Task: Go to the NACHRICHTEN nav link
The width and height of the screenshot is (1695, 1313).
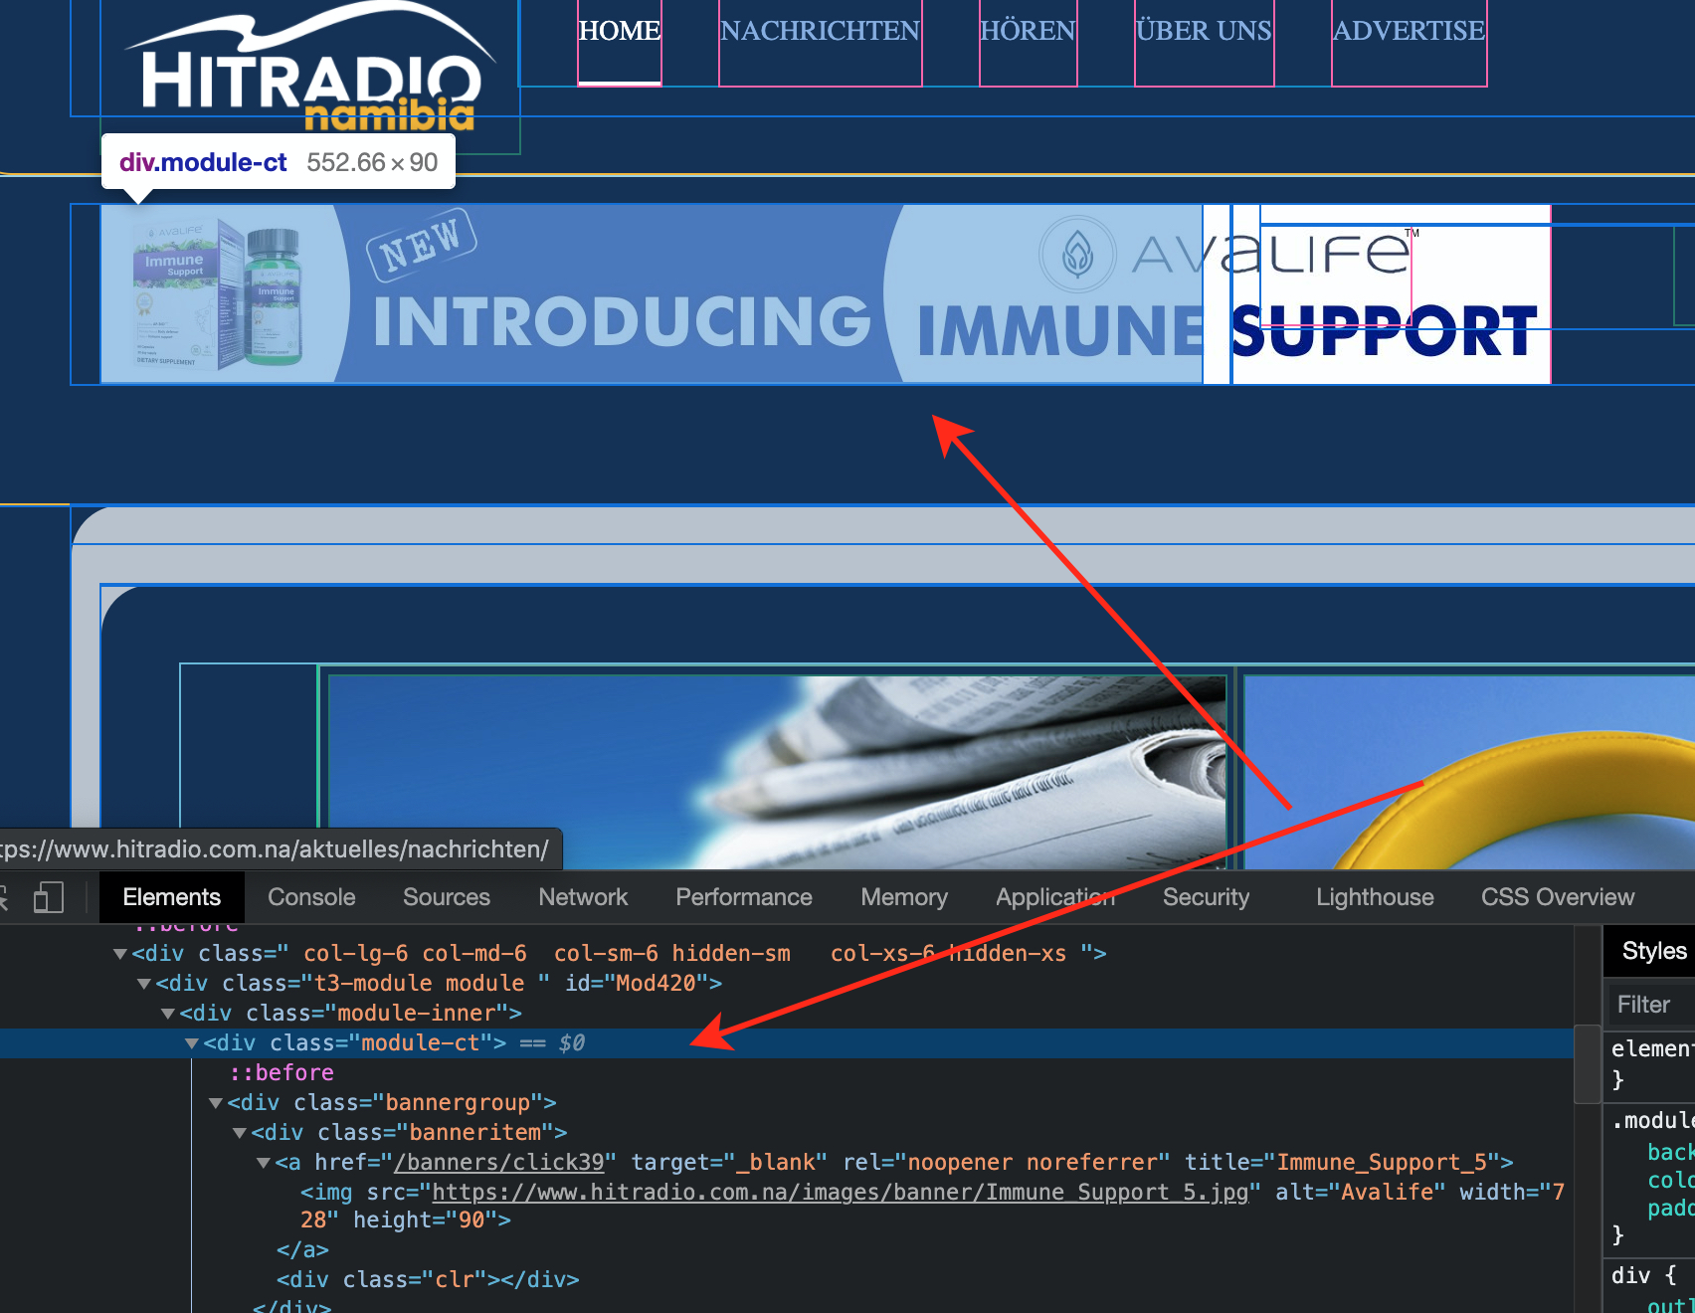Action: 820,32
